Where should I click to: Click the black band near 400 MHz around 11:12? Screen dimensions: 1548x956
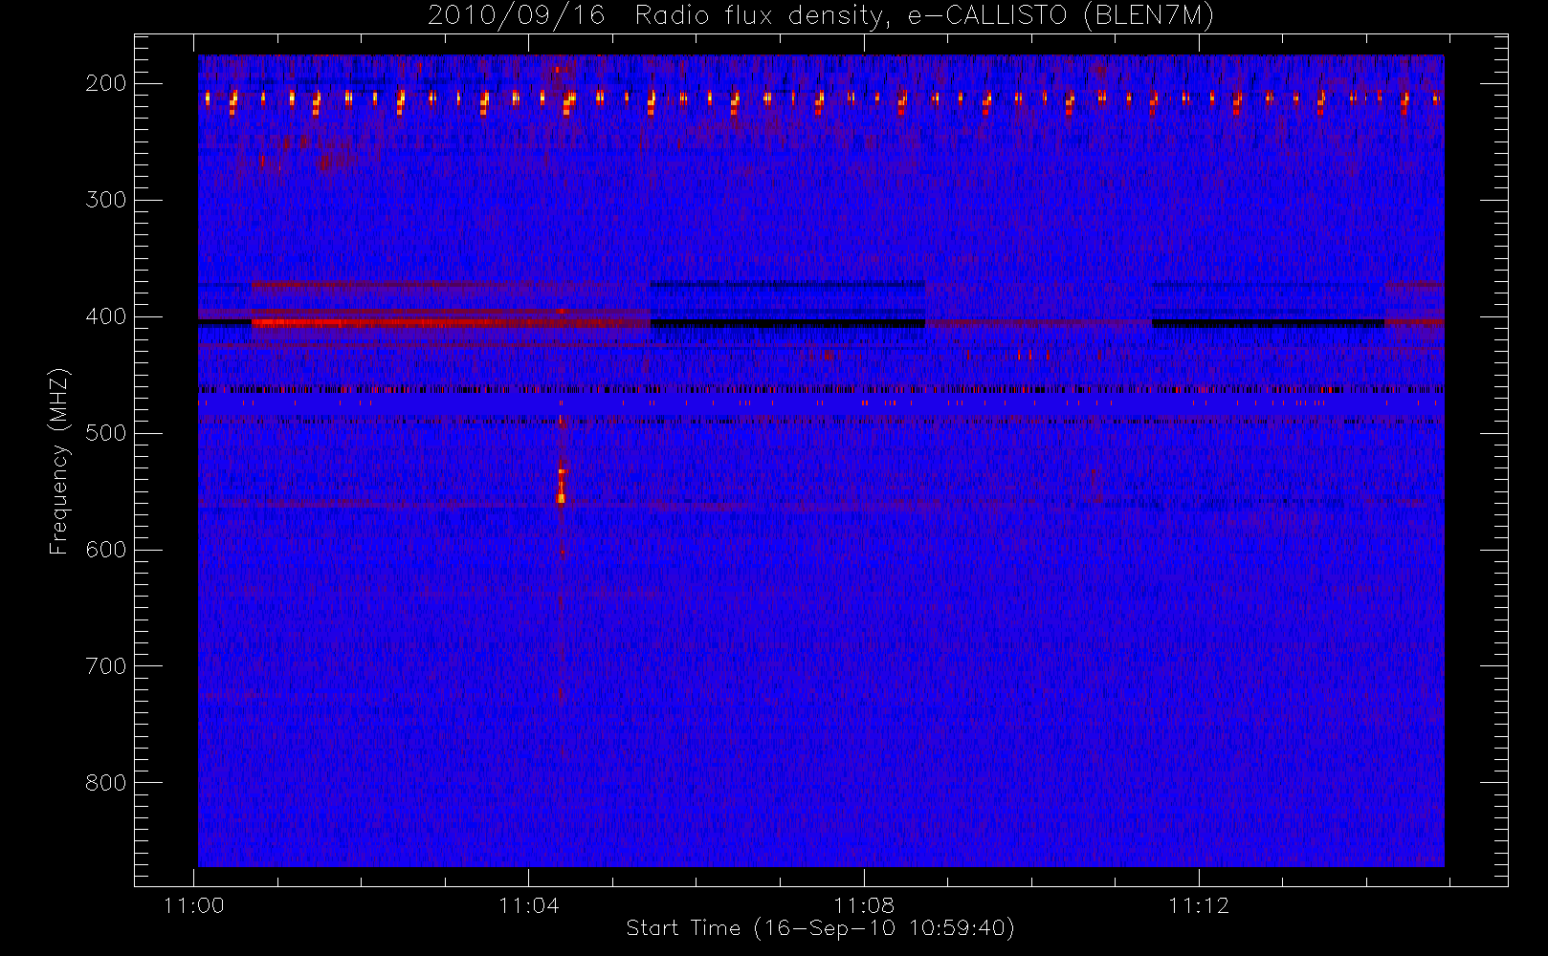pyautogui.click(x=1269, y=324)
